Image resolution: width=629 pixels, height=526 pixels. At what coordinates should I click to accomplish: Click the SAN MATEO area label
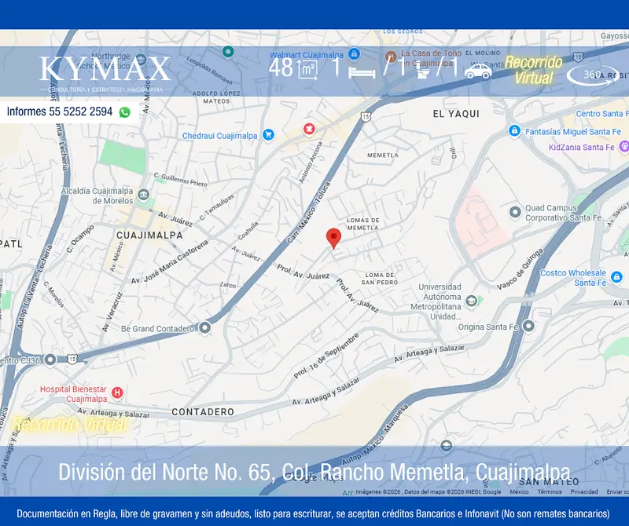point(549,481)
